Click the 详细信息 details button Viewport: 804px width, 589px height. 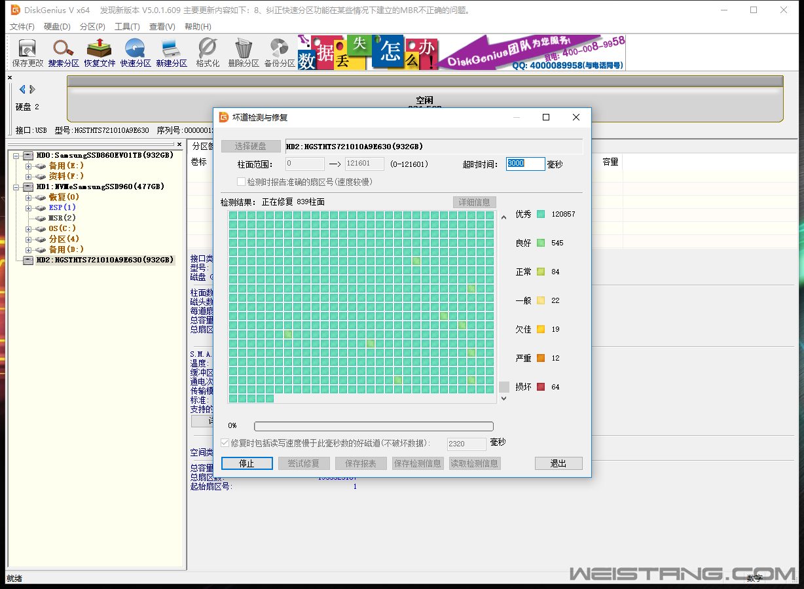[475, 202]
